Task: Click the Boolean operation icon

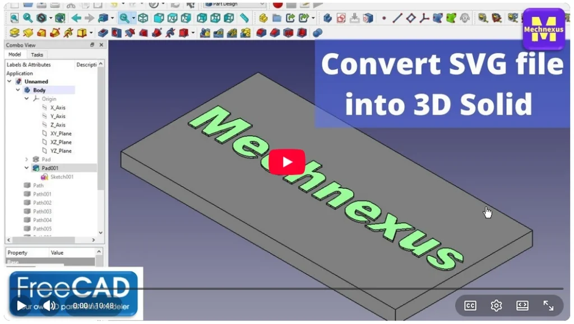Action: pos(317,33)
